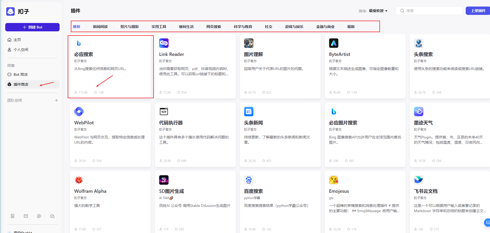Viewport: 490px width, 233px height.
Task: Click the Wolfram Alpha plugin title
Action: coord(90,191)
